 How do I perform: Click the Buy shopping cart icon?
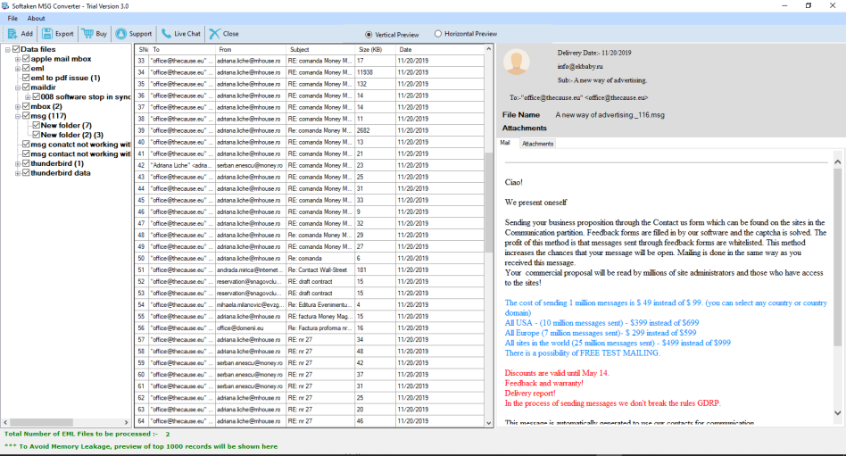click(87, 33)
